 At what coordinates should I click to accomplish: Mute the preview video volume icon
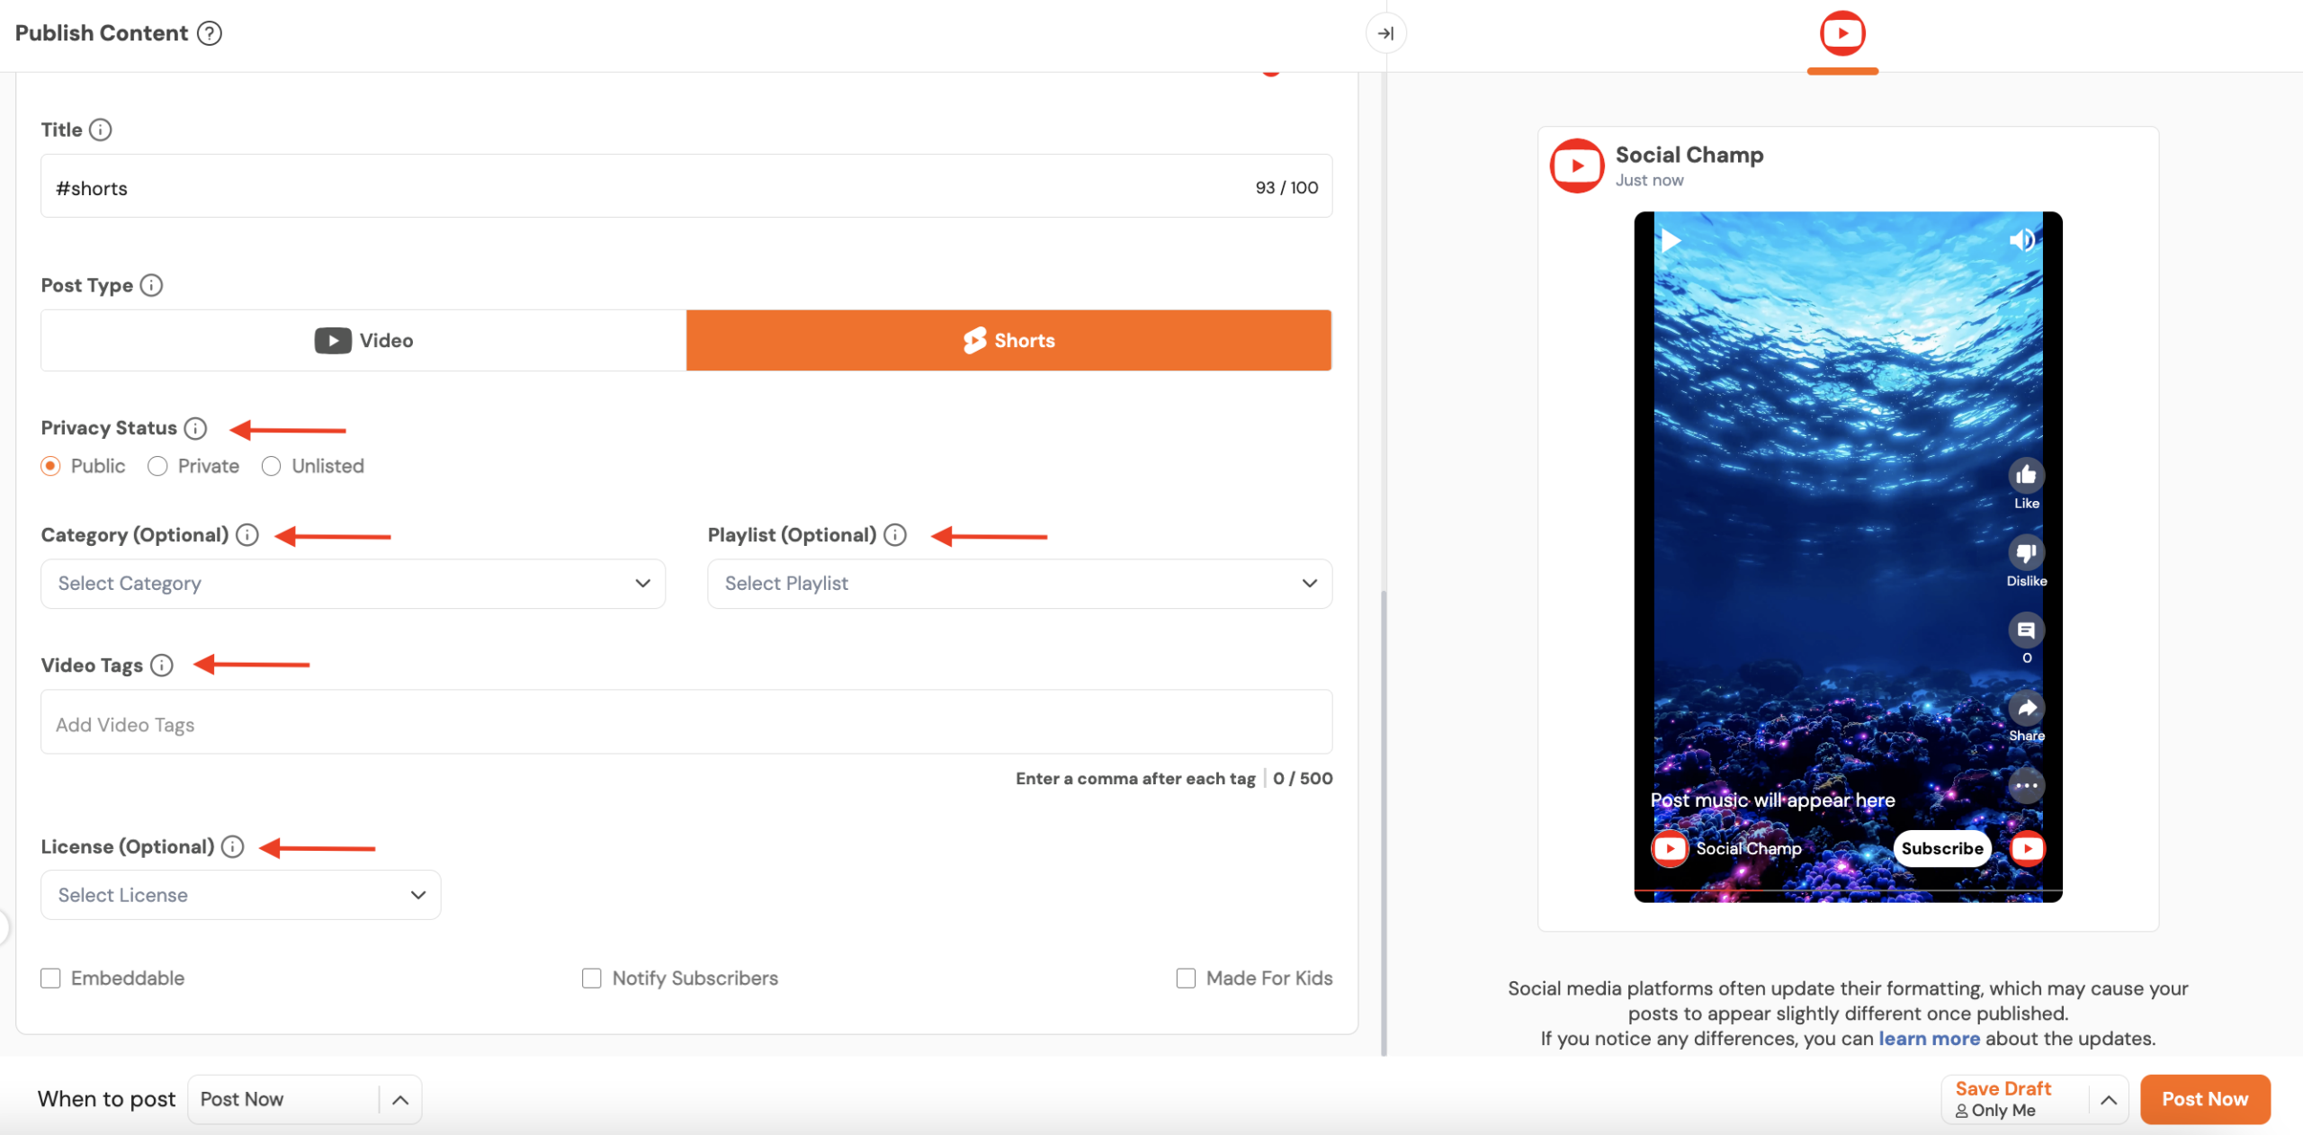(x=2021, y=240)
